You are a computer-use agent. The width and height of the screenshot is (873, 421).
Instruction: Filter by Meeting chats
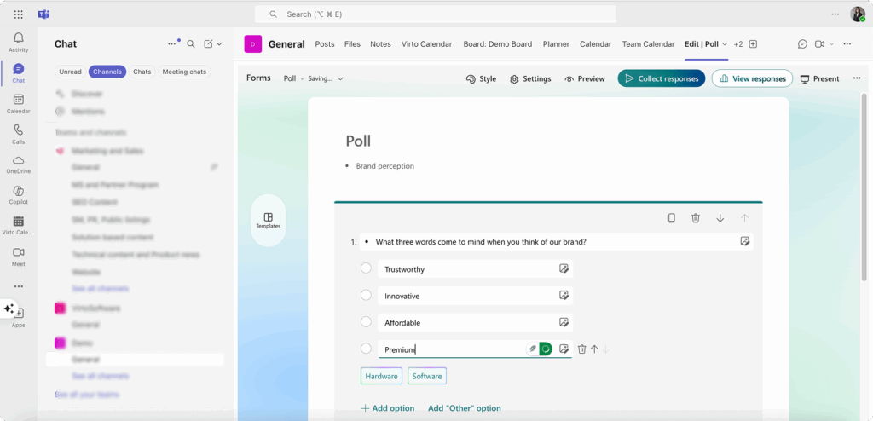[184, 72]
